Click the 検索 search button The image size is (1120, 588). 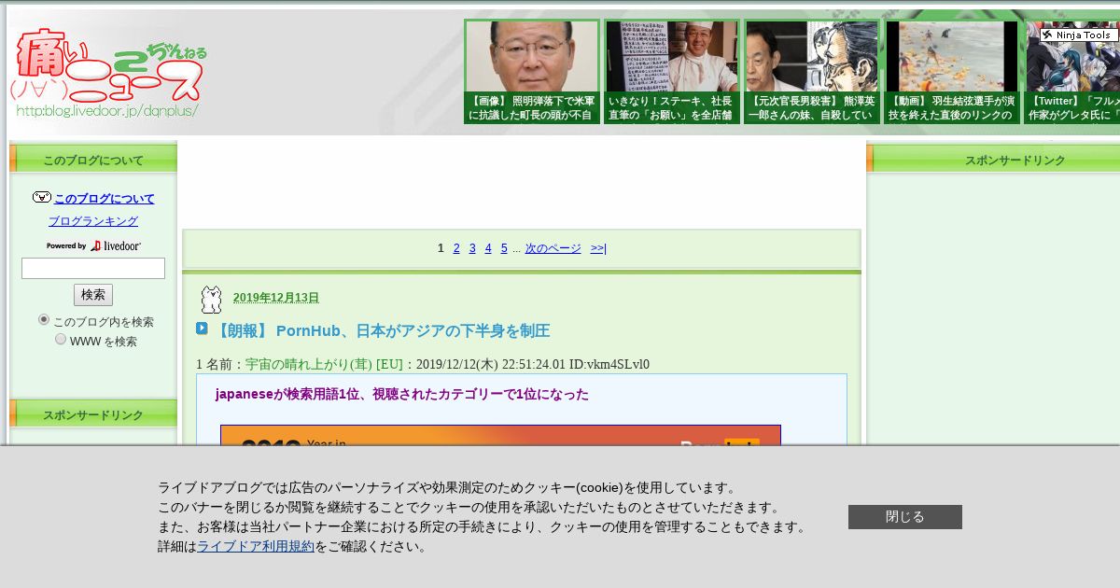pyautogui.click(x=93, y=295)
